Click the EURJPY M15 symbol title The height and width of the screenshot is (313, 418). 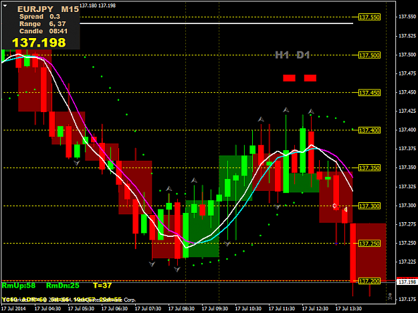(48, 9)
